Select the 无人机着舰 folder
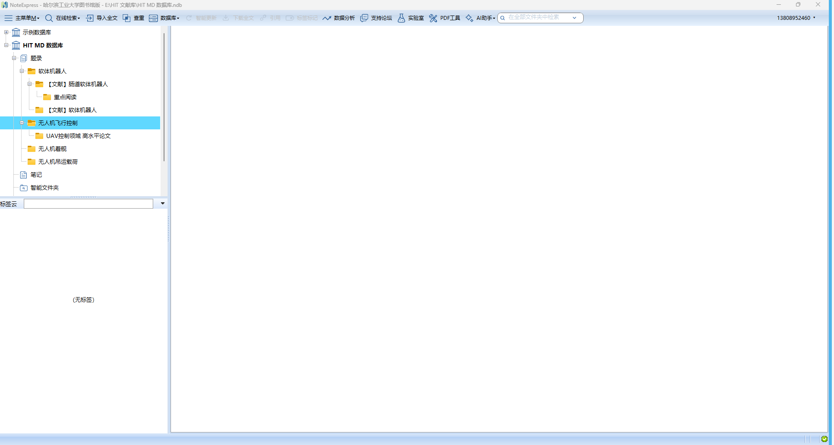This screenshot has width=834, height=445. pyautogui.click(x=52, y=149)
